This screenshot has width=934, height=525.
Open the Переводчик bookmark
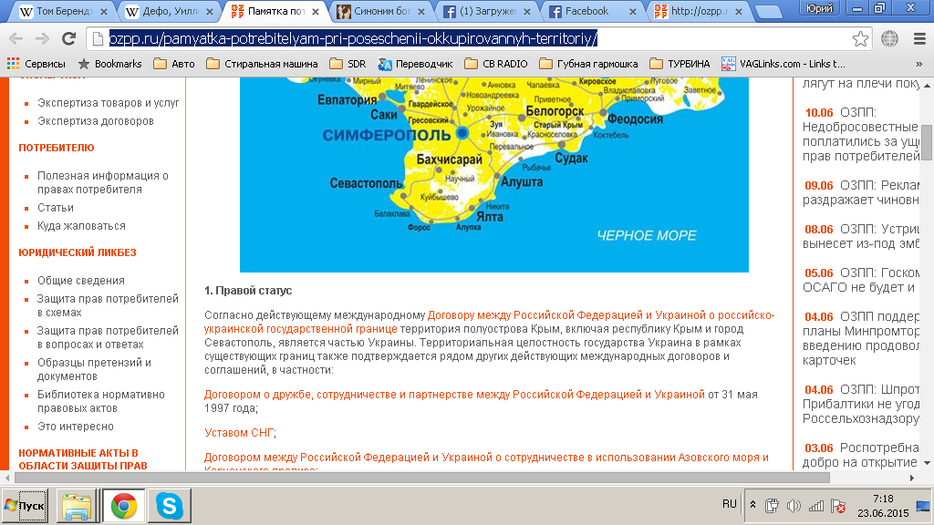415,64
